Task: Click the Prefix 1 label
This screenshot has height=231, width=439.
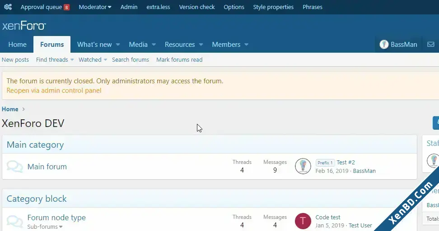Action: click(x=325, y=163)
